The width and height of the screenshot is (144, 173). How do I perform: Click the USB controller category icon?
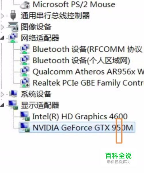[13, 15]
